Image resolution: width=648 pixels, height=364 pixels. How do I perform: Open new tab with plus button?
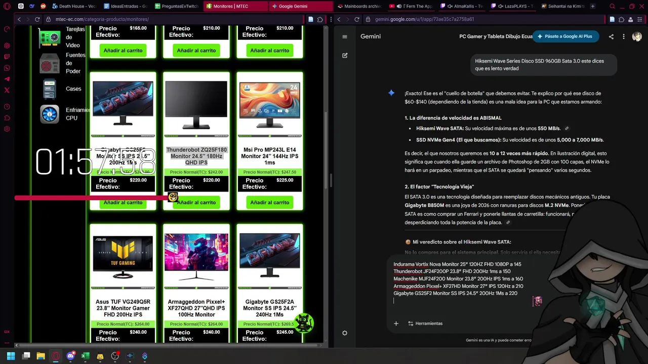(593, 6)
